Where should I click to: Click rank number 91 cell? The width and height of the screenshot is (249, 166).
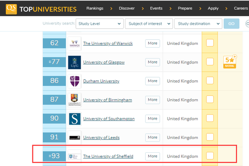click(54, 137)
